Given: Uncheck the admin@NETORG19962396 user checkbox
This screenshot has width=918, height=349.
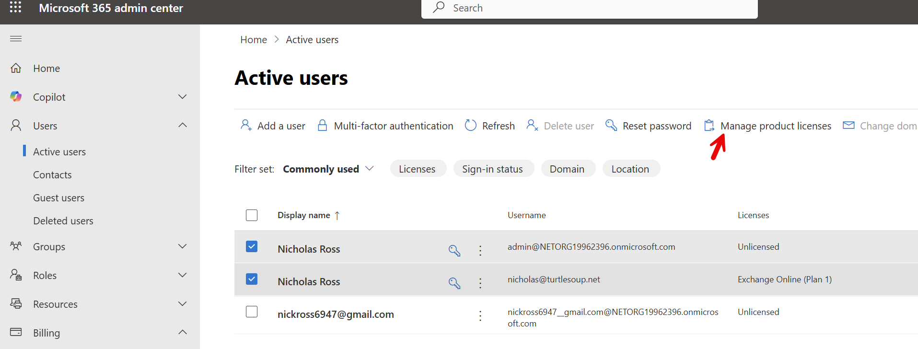Looking at the screenshot, I should click(x=252, y=246).
